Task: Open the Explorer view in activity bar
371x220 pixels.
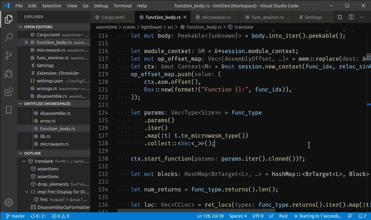Action: (x=8, y=19)
